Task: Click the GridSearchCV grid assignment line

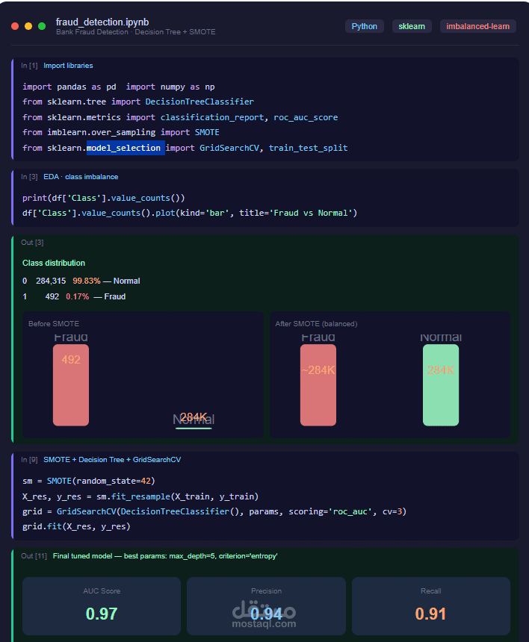Action: pyautogui.click(x=214, y=511)
